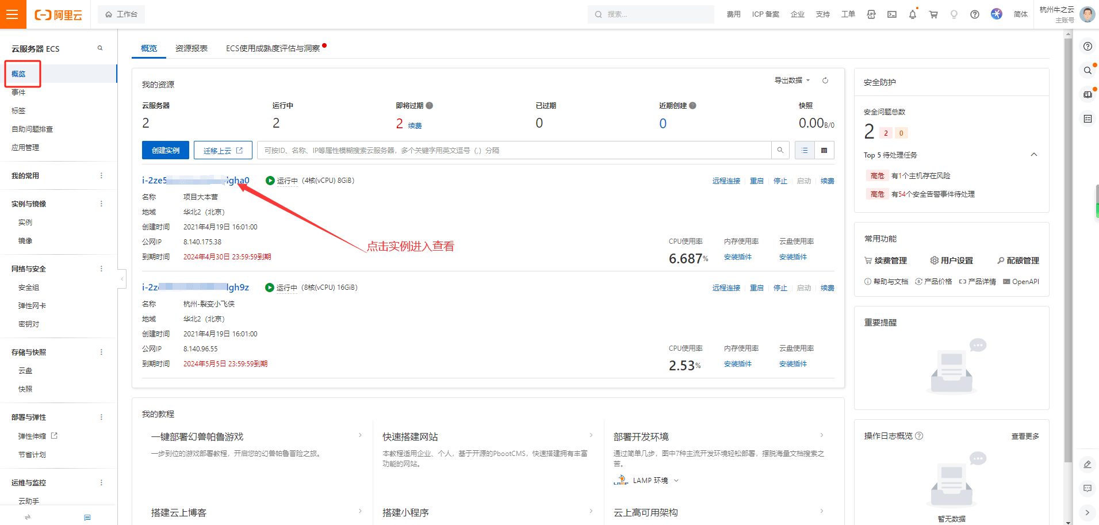The image size is (1099, 525).
Task: Open the Cloud Shell terminal icon
Action: 891,14
